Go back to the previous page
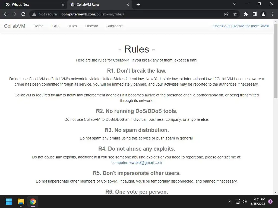 pos(6,14)
